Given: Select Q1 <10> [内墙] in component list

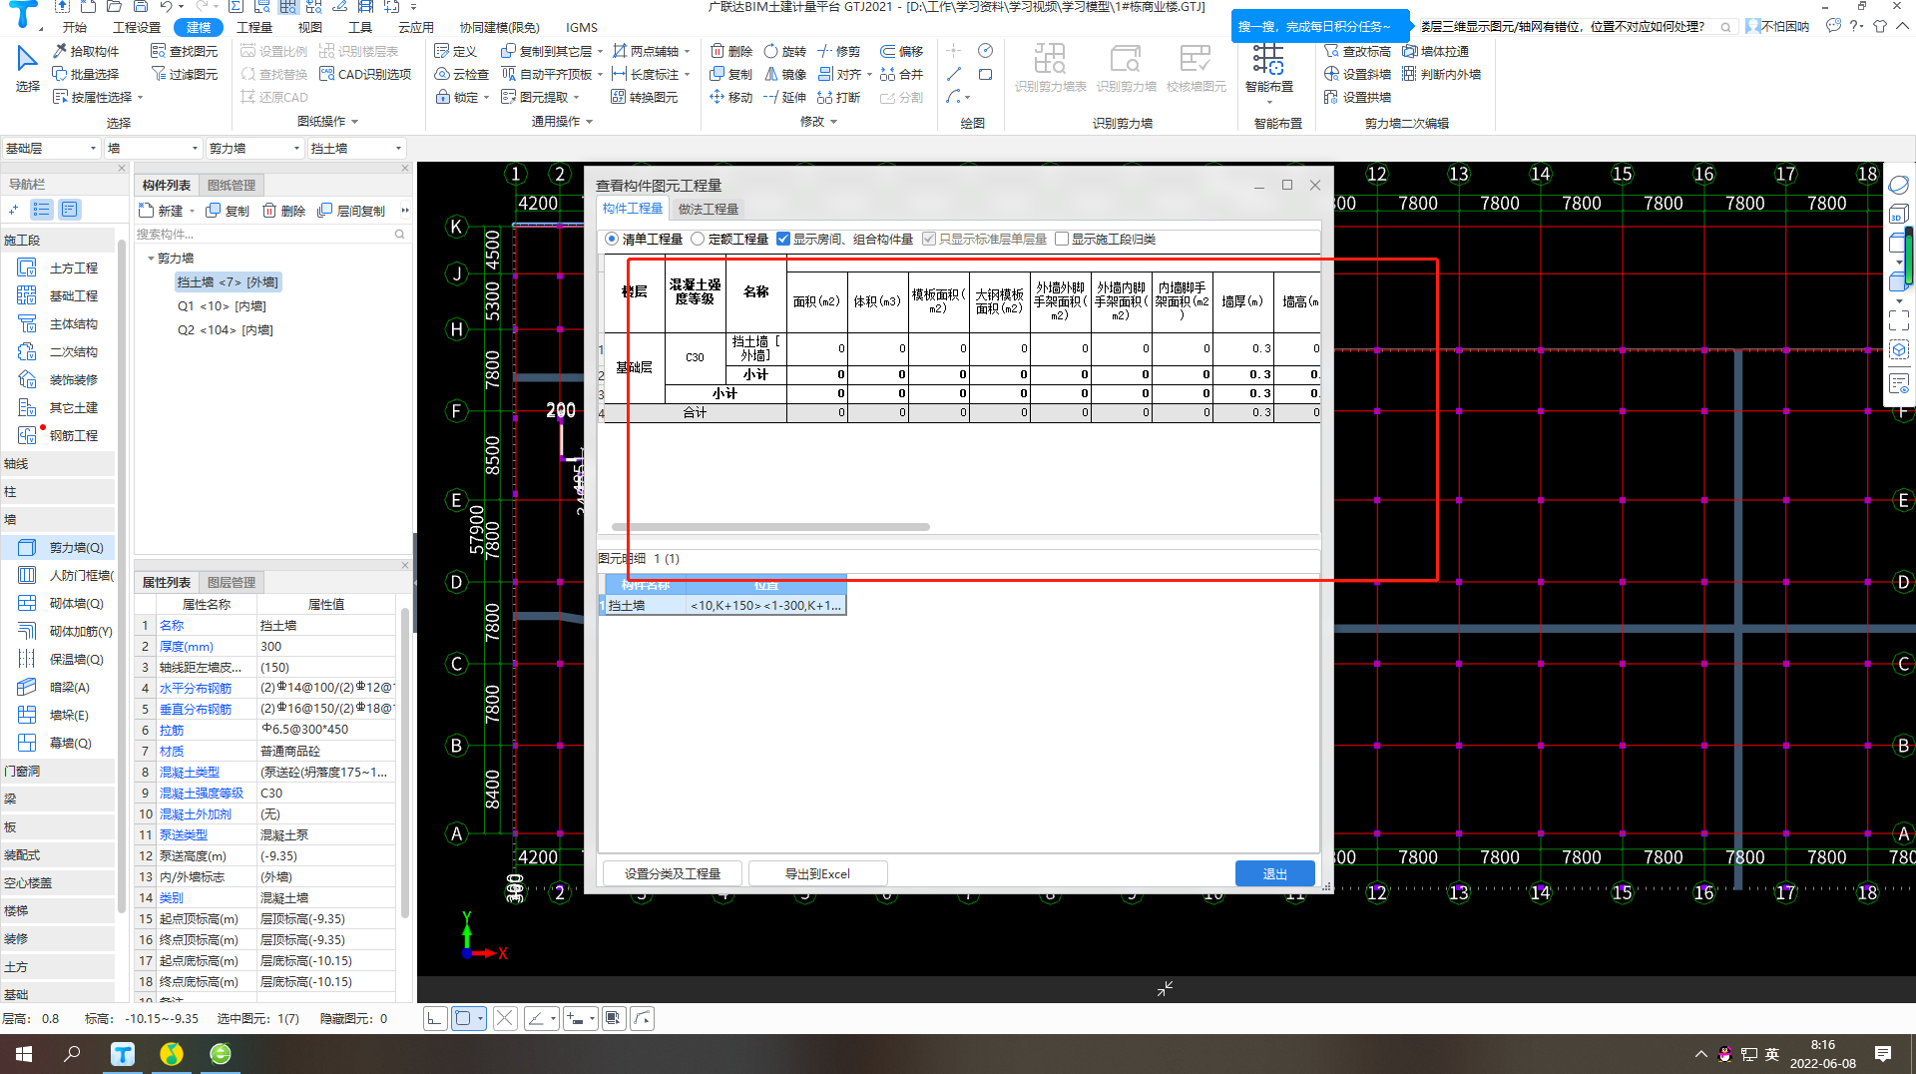Looking at the screenshot, I should tap(222, 306).
